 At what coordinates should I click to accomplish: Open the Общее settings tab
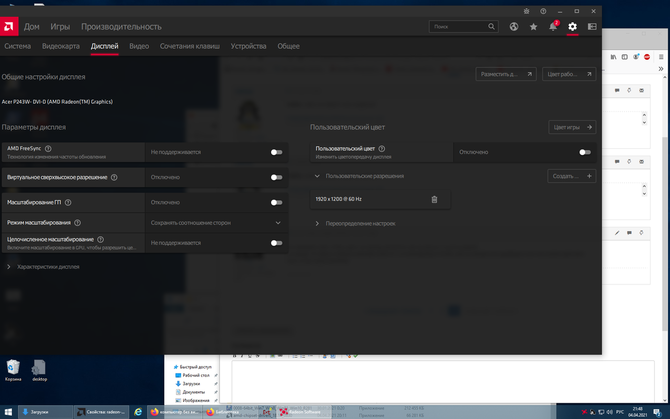coord(288,46)
